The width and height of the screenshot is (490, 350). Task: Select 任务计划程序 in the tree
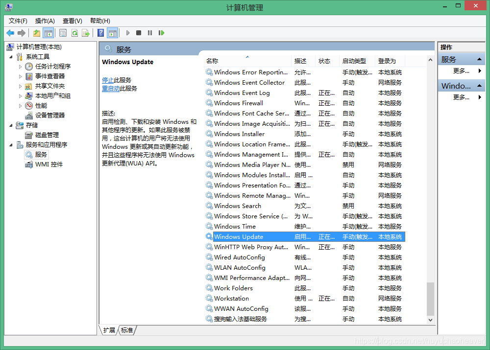53,67
